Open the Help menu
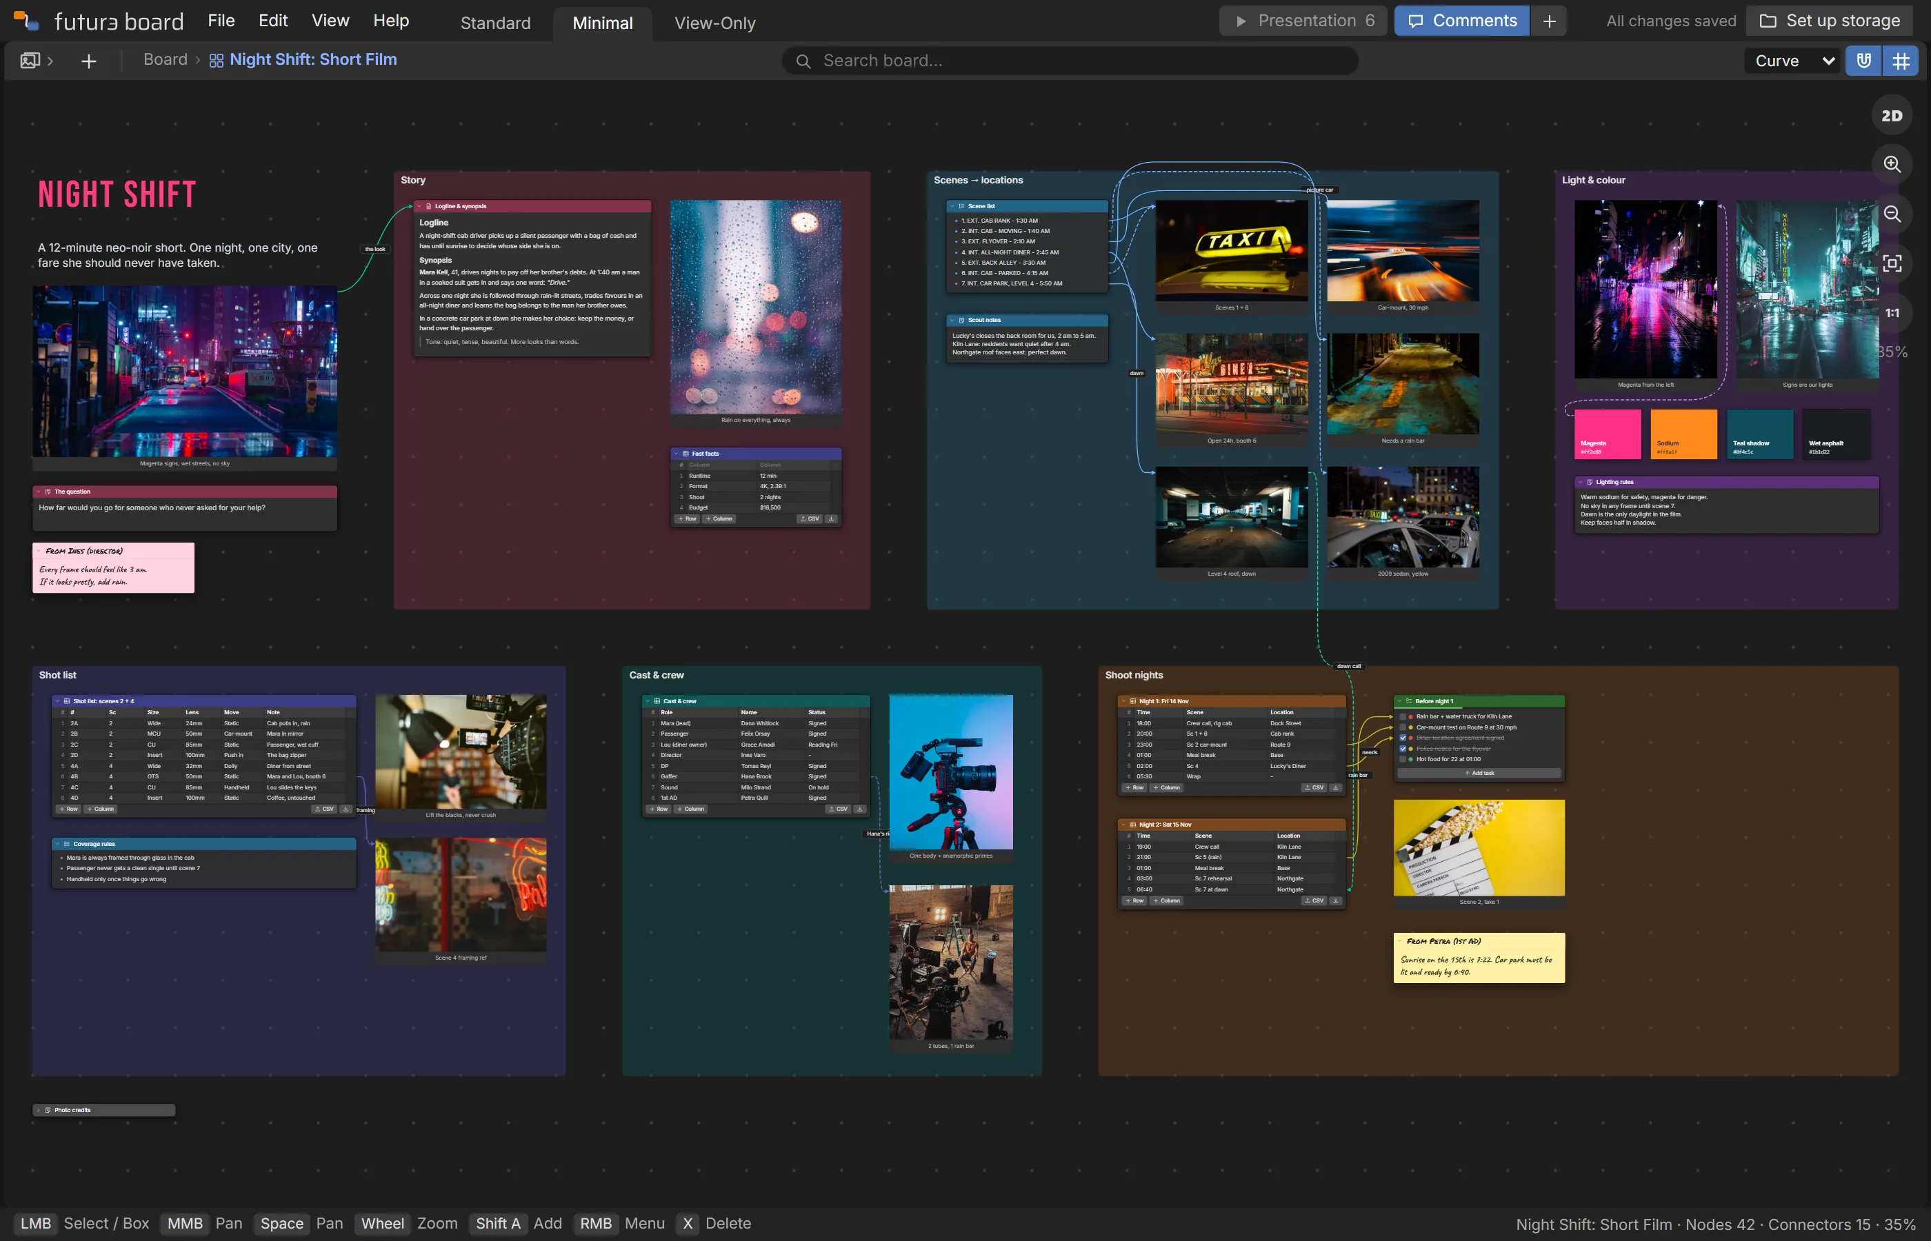 [391, 21]
